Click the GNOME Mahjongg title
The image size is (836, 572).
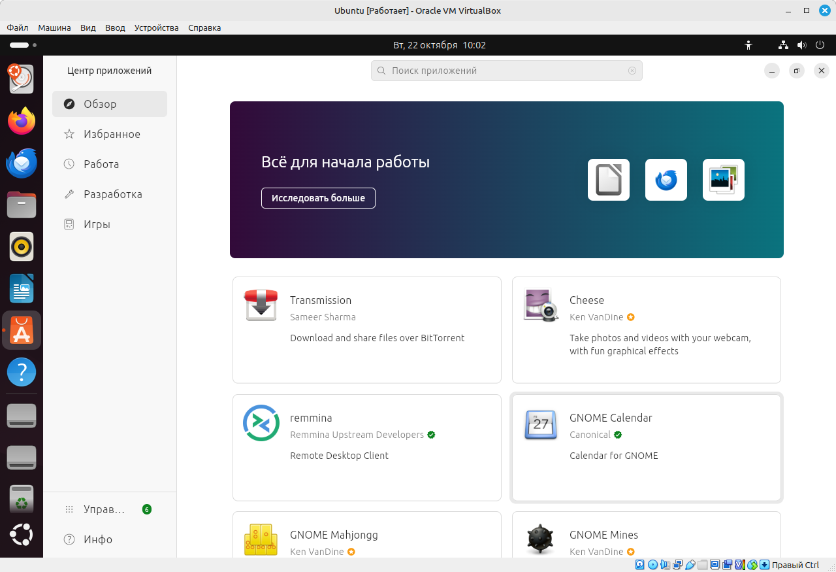[x=334, y=535]
